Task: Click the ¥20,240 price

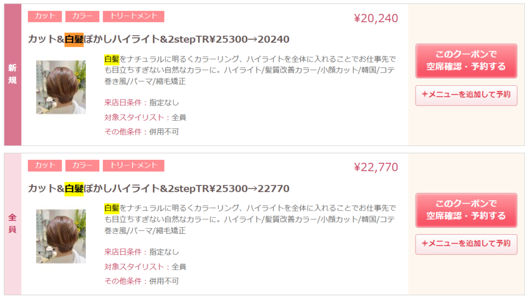Action: coord(376,19)
